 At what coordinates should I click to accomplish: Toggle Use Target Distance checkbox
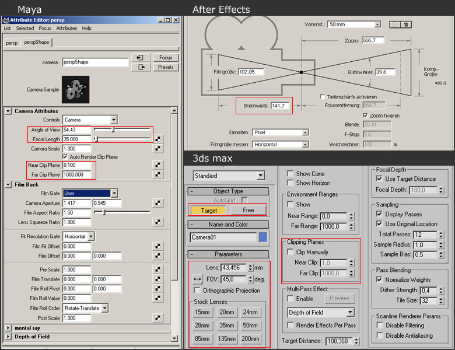[379, 178]
